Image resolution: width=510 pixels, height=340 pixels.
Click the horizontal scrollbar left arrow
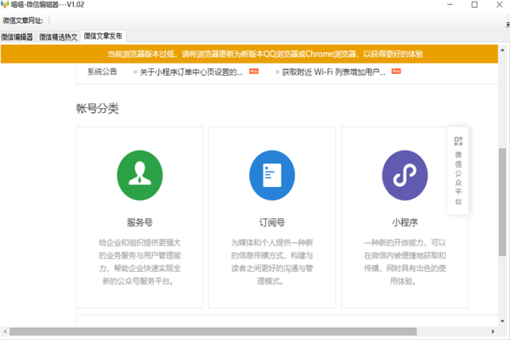point(5,331)
